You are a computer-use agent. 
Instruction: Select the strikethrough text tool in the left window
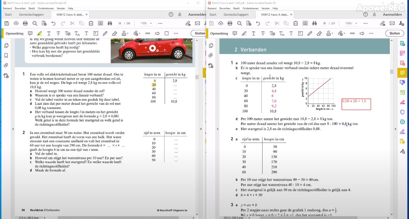(58, 33)
